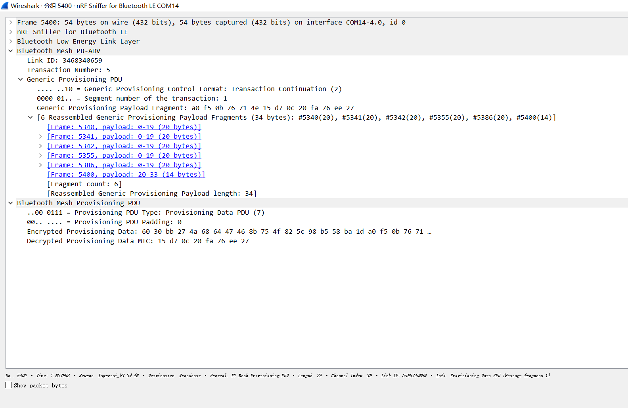Expand Bluetooth Low Energy Link Layer
628x408 pixels.
point(11,42)
